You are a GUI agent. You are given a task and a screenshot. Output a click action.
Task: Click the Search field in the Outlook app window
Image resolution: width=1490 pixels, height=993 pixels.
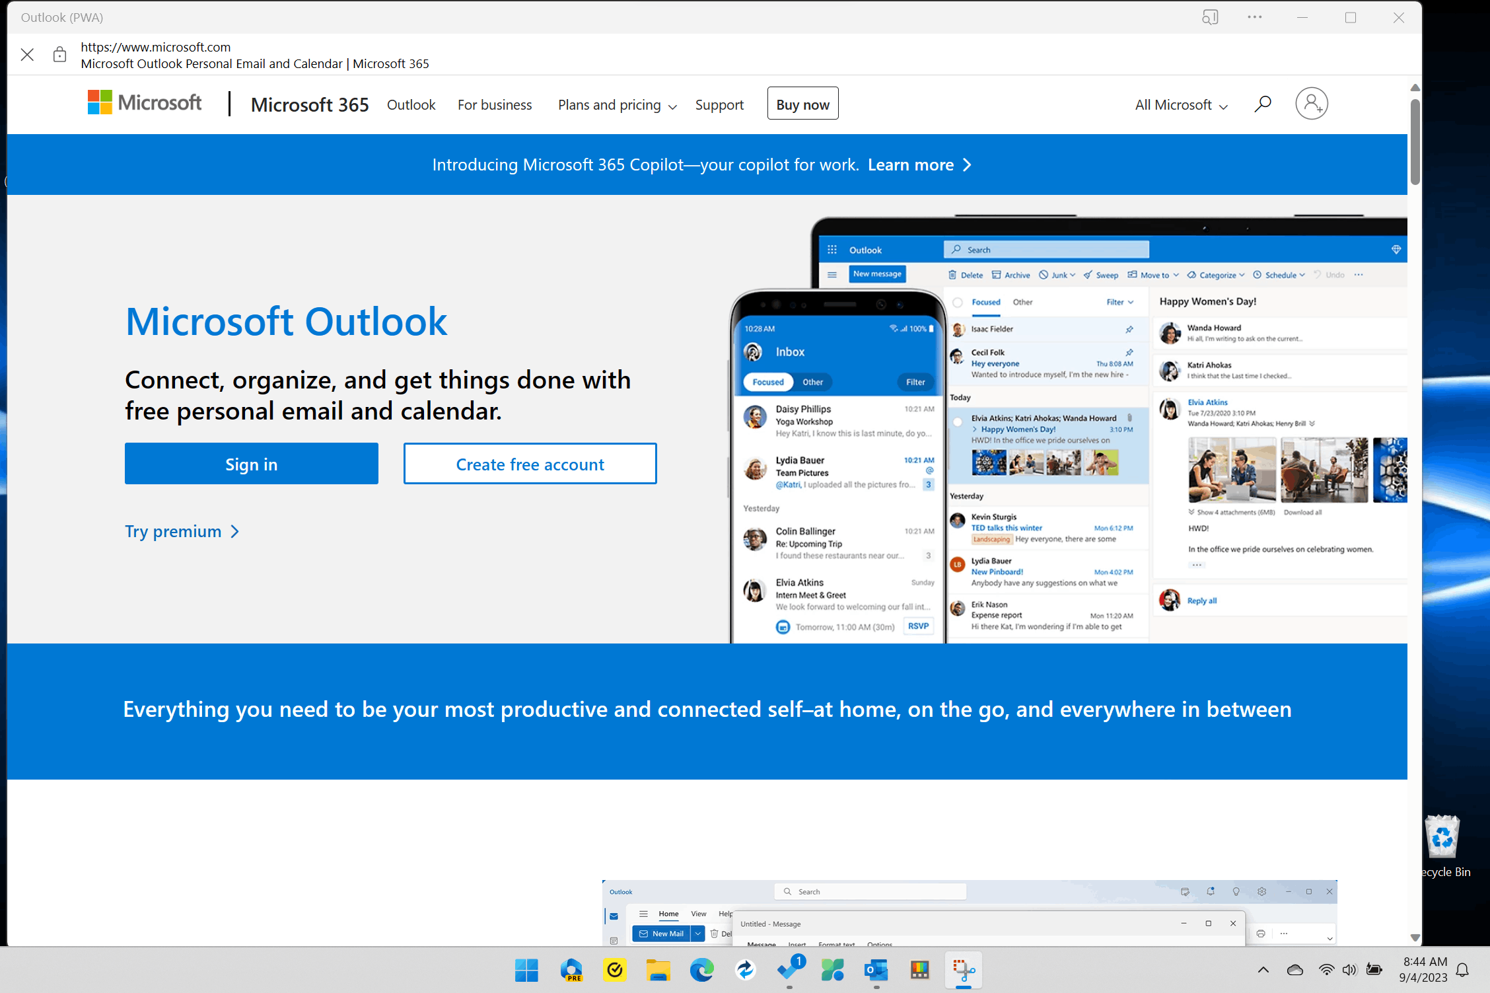869,891
